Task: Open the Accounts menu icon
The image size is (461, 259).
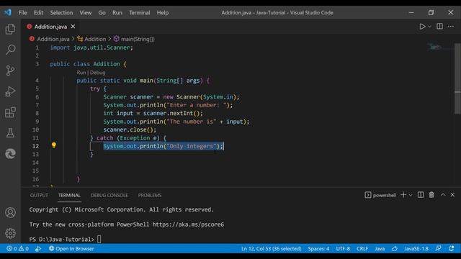Action: pos(10,212)
